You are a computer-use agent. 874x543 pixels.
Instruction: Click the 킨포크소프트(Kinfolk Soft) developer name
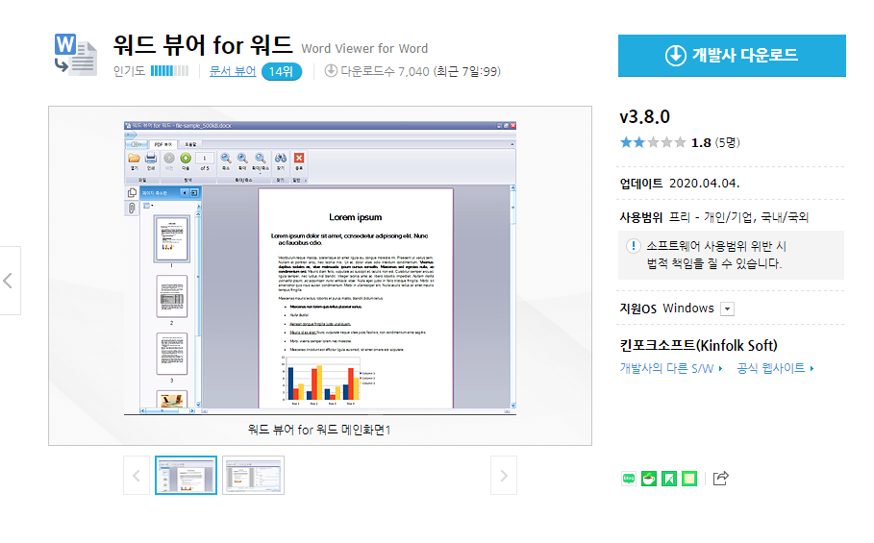point(698,345)
